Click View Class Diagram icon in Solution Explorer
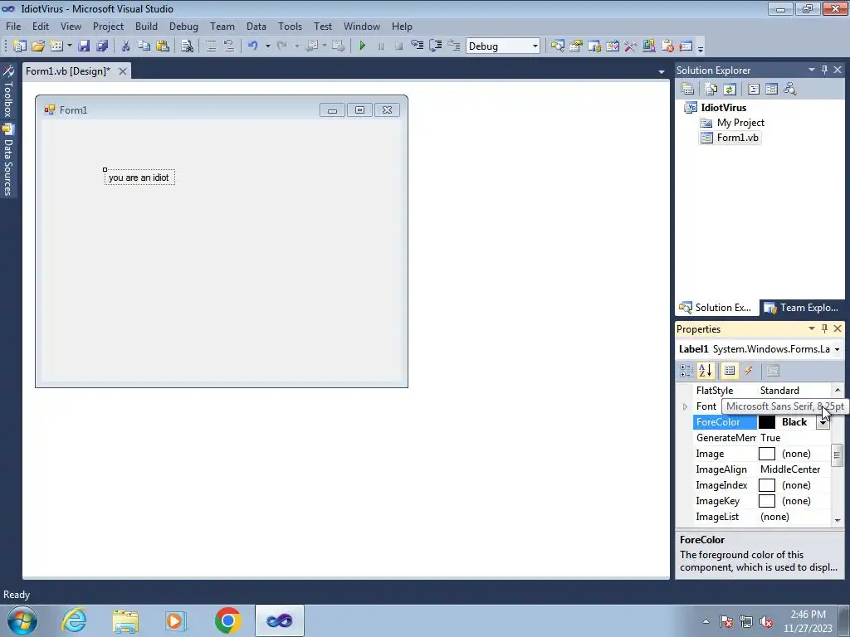Screen dimensions: 850x637 pos(790,89)
